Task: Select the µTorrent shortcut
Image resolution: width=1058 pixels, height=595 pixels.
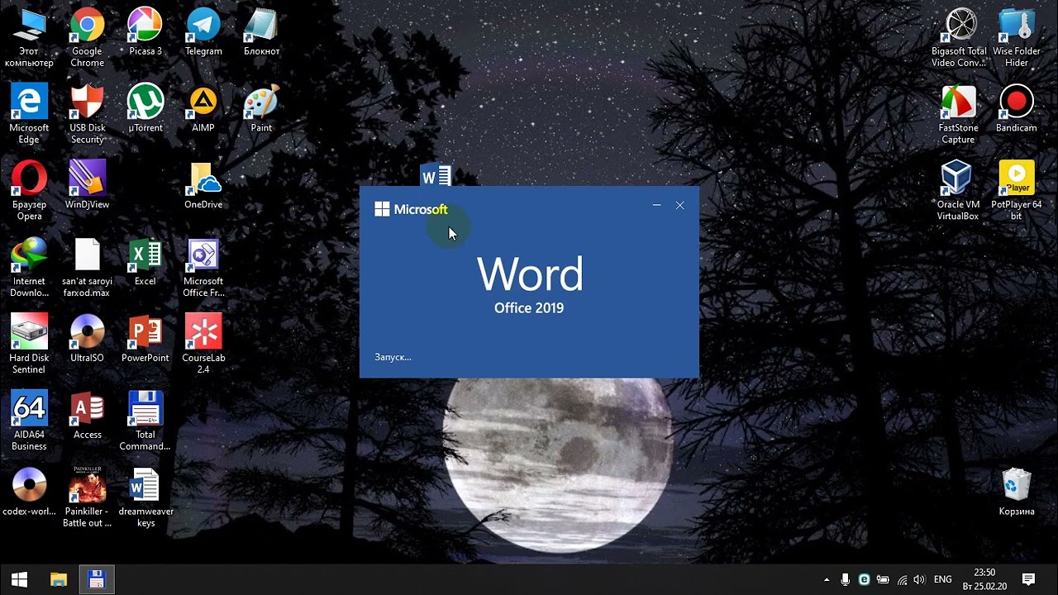Action: pyautogui.click(x=145, y=109)
